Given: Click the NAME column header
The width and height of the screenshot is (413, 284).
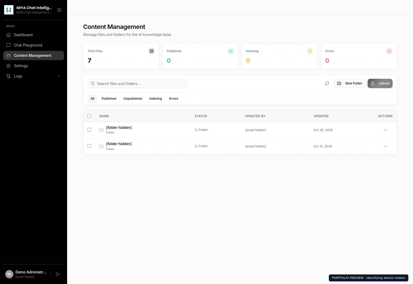Looking at the screenshot, I should click(104, 116).
